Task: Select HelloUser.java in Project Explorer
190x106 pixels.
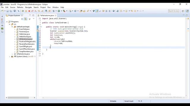Action: [x=24, y=34]
